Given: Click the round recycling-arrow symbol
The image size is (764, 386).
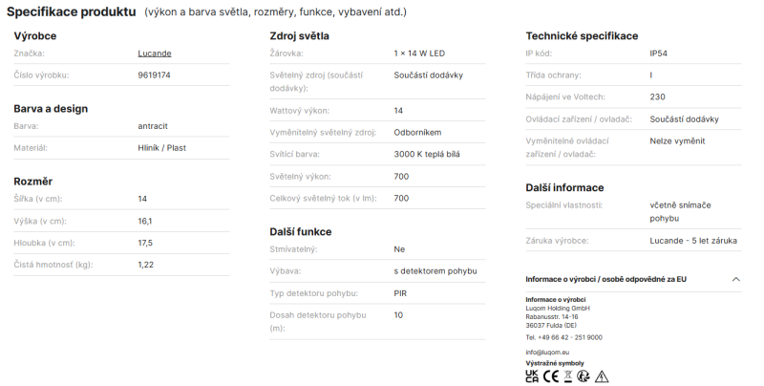Looking at the screenshot, I should [x=584, y=375].
